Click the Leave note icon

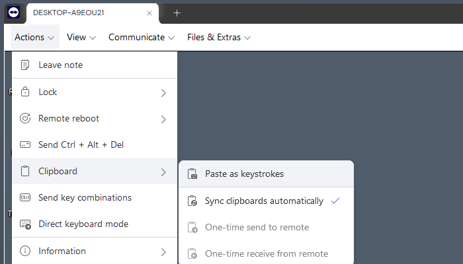point(25,65)
